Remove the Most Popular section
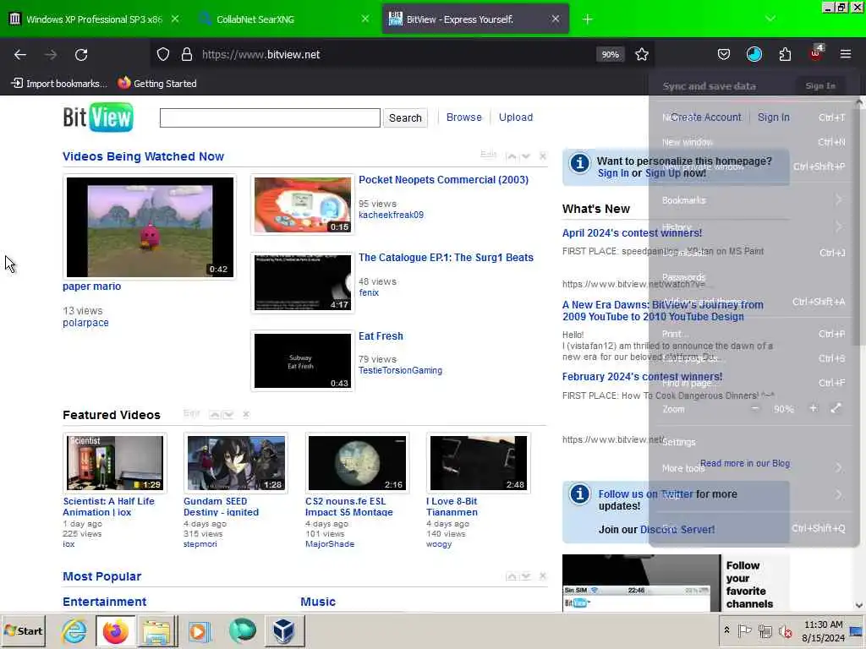 (x=543, y=576)
